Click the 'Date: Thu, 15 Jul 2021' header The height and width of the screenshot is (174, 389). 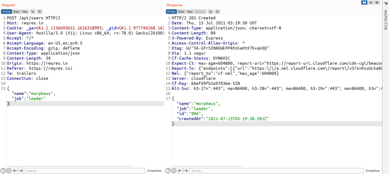(x=214, y=23)
